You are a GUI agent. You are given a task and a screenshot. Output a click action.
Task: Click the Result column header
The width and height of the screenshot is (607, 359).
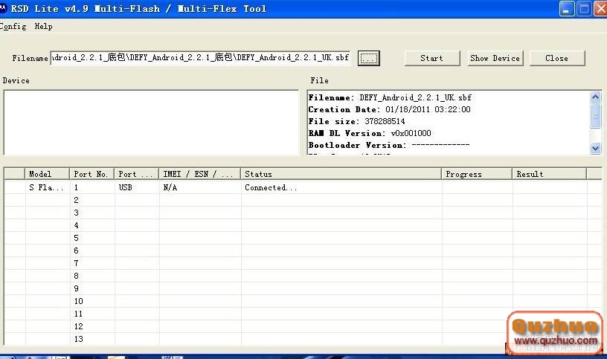(549, 174)
